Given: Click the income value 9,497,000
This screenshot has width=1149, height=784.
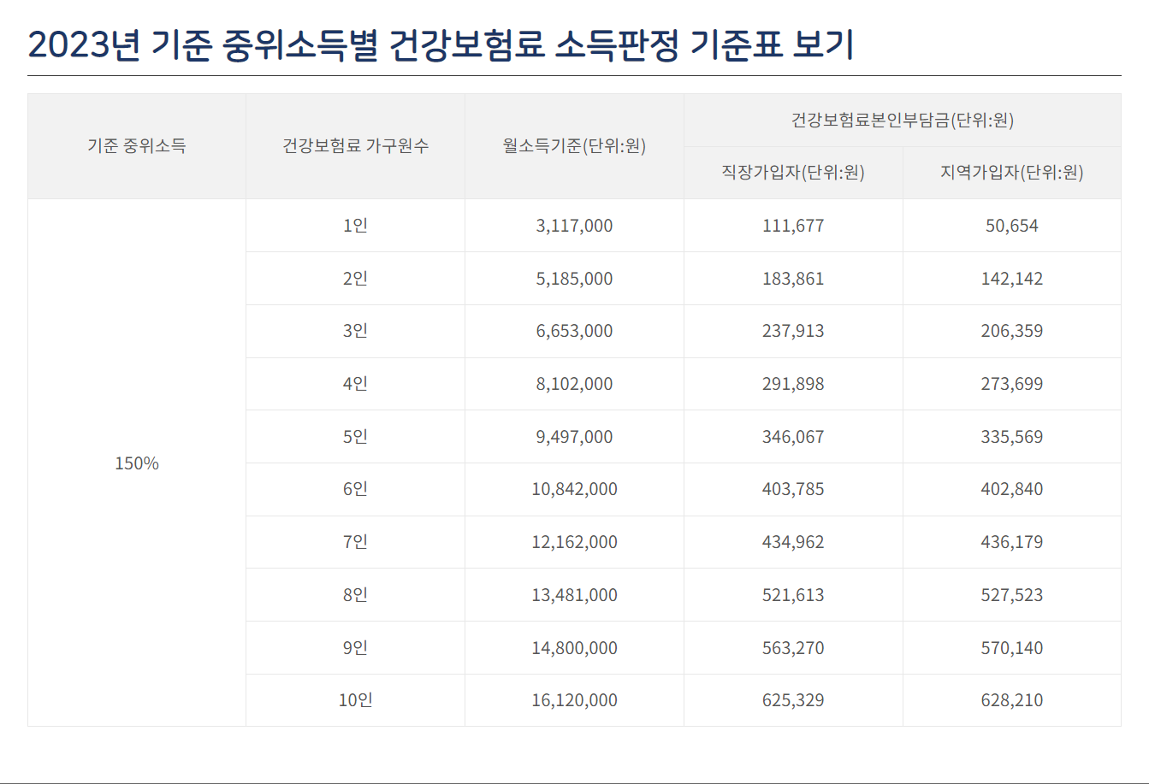Looking at the screenshot, I should [x=574, y=437].
